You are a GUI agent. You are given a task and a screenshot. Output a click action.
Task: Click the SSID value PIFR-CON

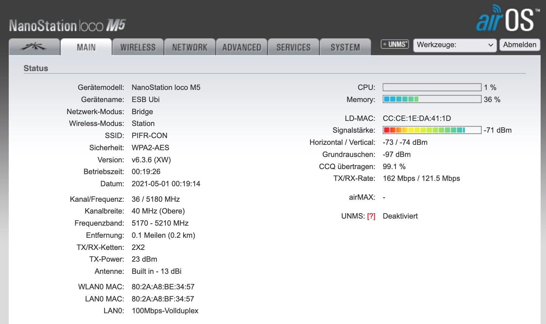click(149, 135)
